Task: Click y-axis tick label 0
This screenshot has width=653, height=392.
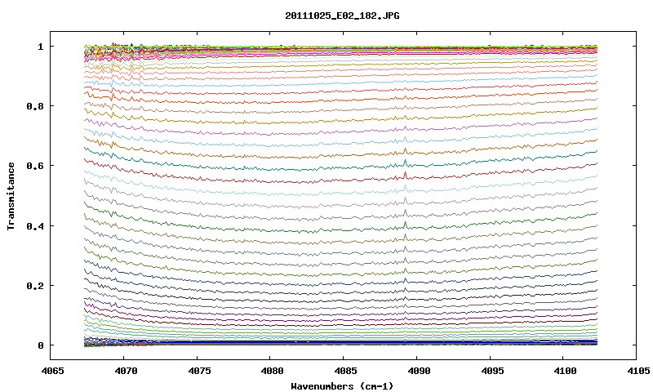Action: pyautogui.click(x=40, y=345)
